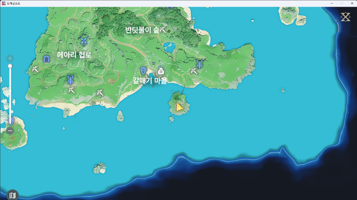Click the 갈매기 마을 village label
The height and width of the screenshot is (200, 357).
pyautogui.click(x=150, y=81)
